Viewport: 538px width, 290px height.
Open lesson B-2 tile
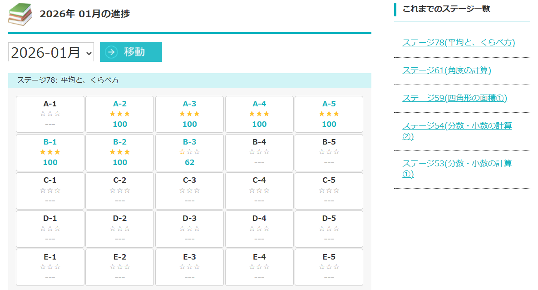(120, 152)
